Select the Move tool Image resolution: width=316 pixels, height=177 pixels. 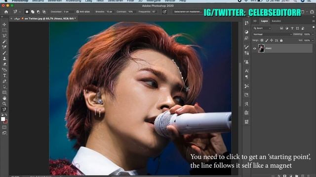[x=4, y=25]
